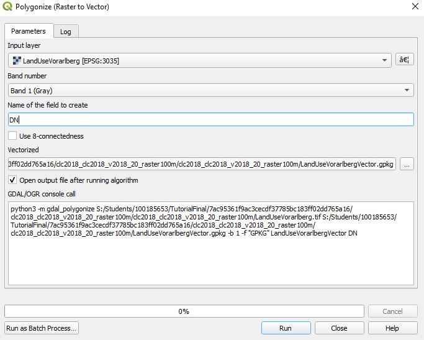Switch to the Parameters tab

click(29, 31)
